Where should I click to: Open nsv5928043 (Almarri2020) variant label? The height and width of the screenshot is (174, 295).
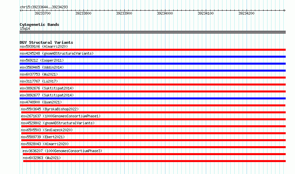point(45,144)
